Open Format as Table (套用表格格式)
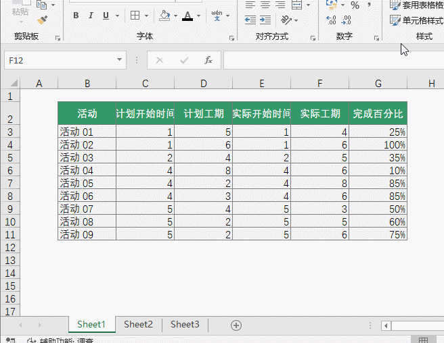Screen dimensions: 444x343 click(416, 5)
